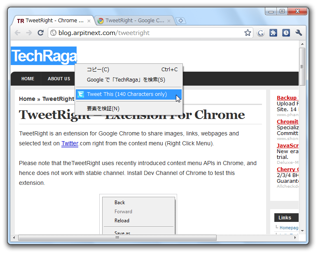
Task: Click the vertical scrollbar thumb
Action: (x=302, y=67)
